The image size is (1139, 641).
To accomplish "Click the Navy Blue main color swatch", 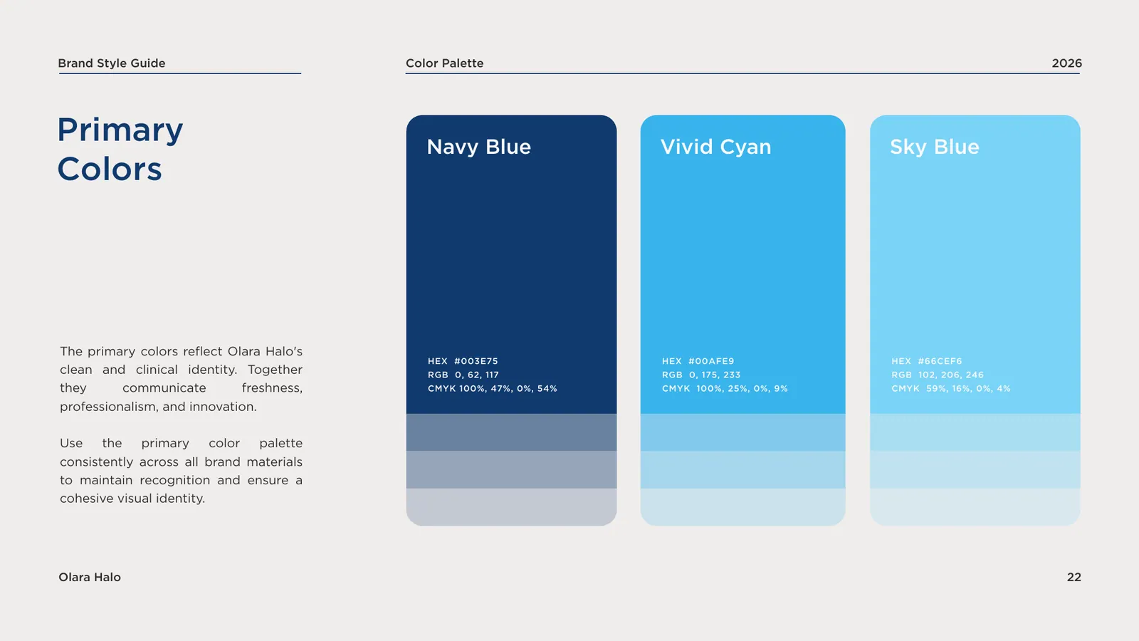I will 511,264.
